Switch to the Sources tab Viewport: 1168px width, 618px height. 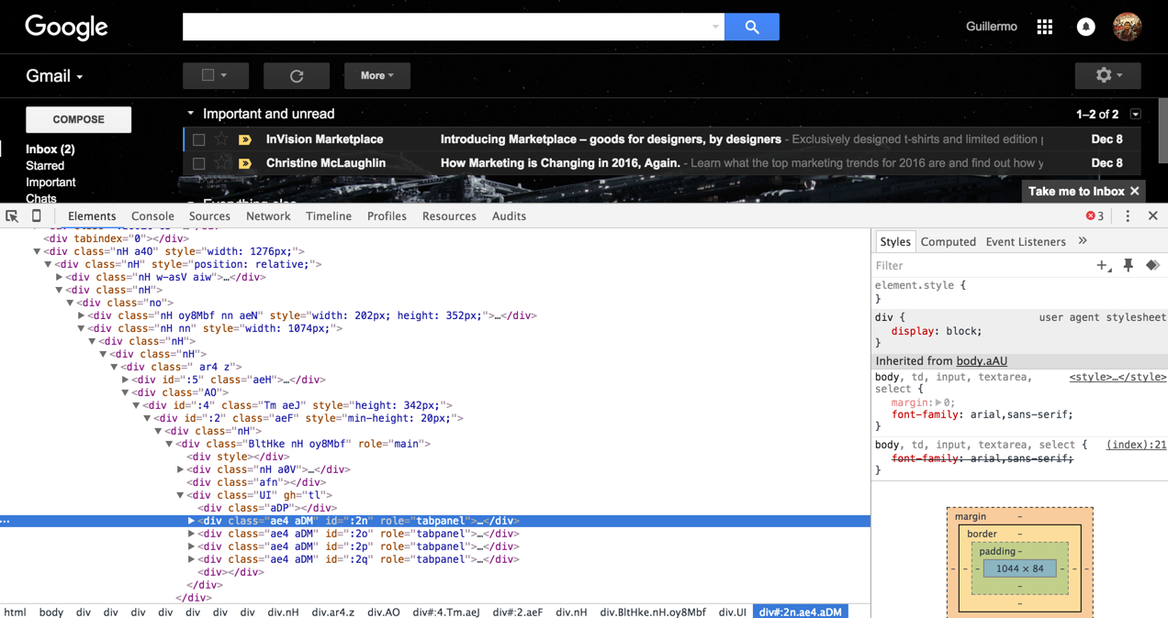[x=209, y=216]
